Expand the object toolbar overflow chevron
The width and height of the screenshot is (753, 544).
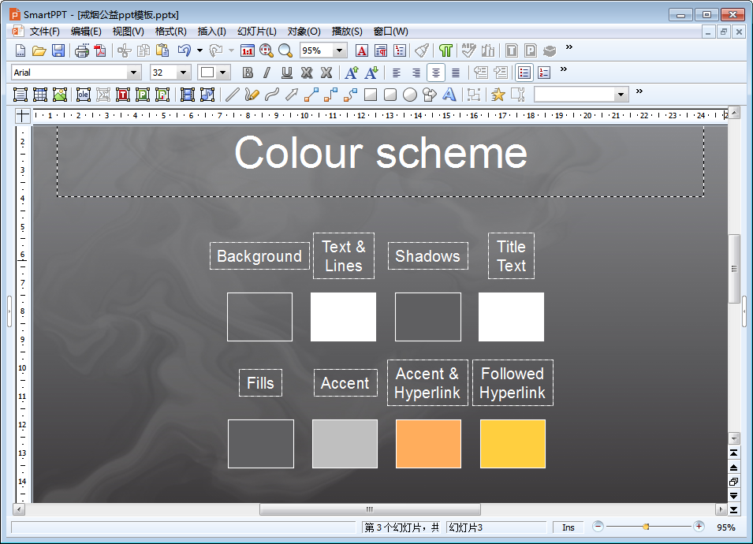click(639, 91)
